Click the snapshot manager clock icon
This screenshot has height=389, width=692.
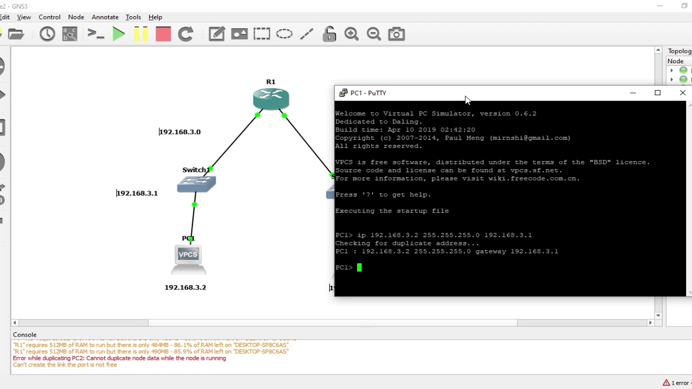coord(47,34)
